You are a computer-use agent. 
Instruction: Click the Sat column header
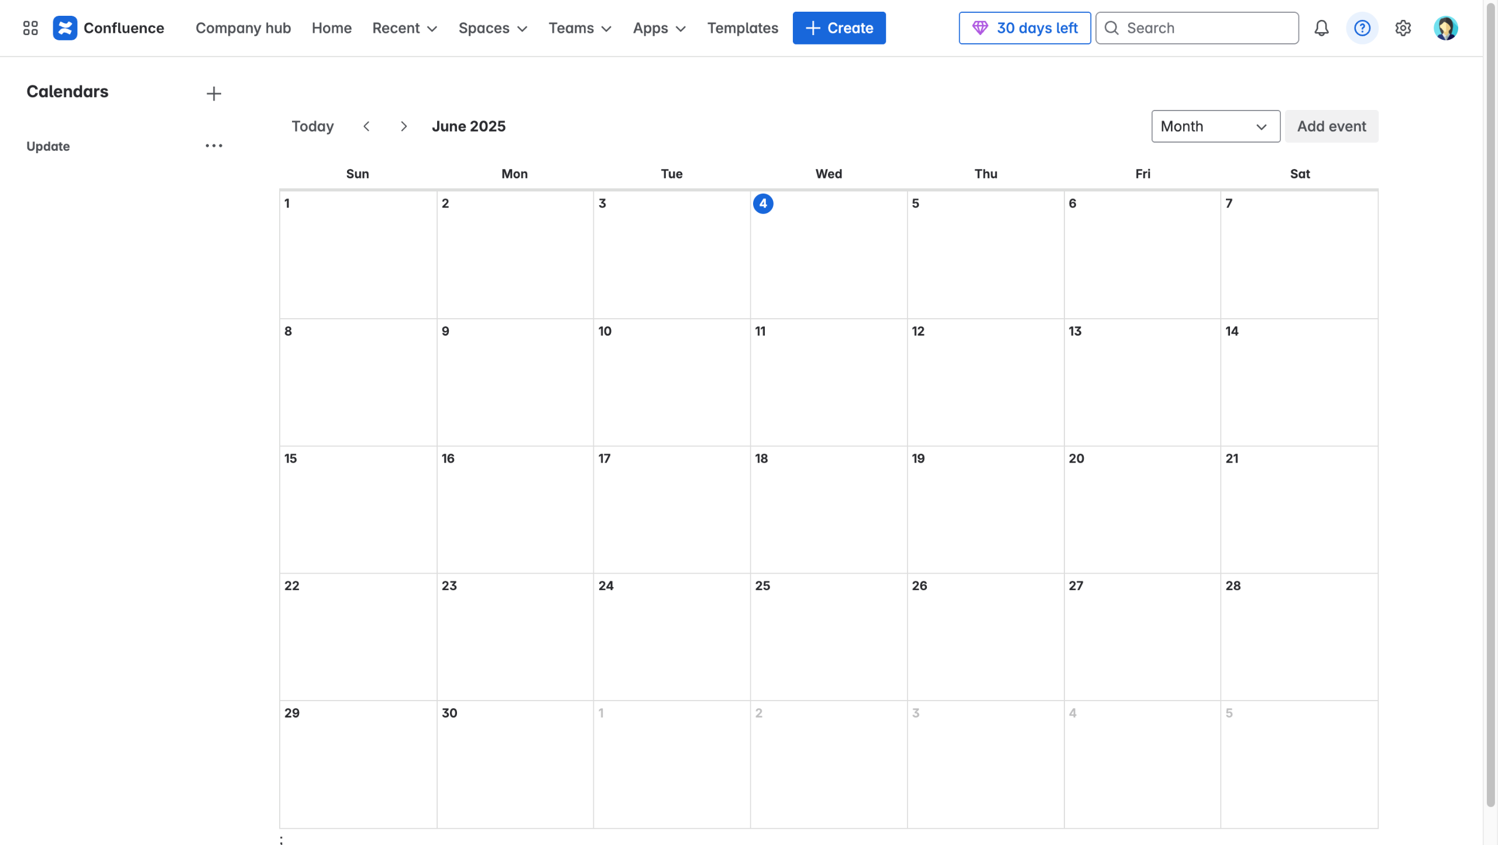coord(1300,174)
